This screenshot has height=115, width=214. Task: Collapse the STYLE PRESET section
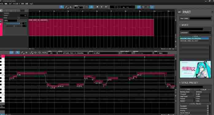(x=180, y=82)
